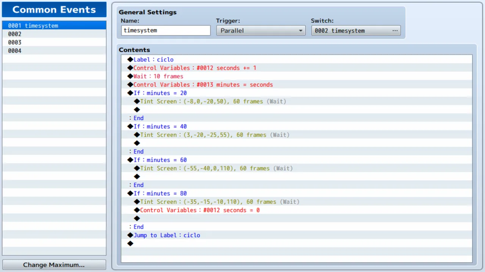Select the 'If : minutes = 60' line

pyautogui.click(x=297, y=160)
